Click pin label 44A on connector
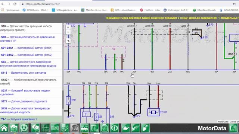This screenshot has width=239, height=134. (x=79, y=72)
